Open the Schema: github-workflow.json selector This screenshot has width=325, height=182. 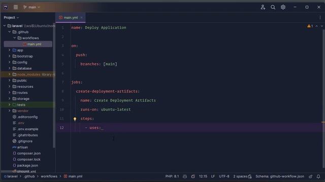[280, 176]
